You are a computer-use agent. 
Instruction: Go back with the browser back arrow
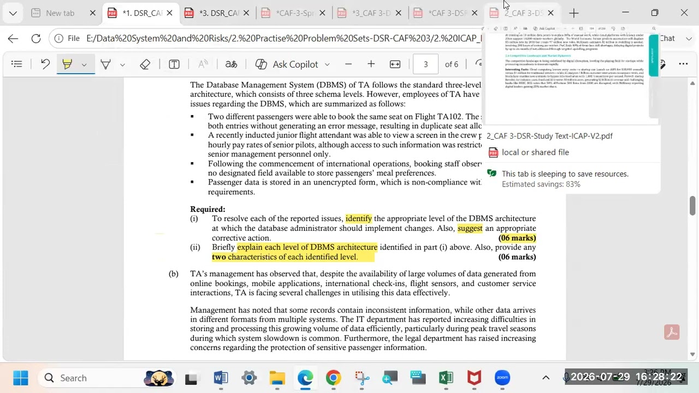13,38
